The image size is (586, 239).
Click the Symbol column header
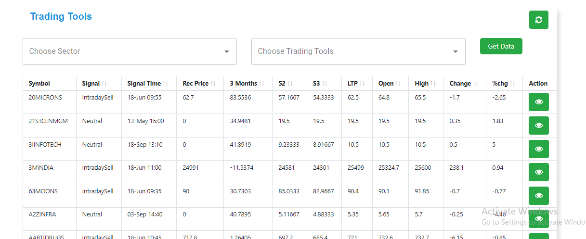[39, 84]
